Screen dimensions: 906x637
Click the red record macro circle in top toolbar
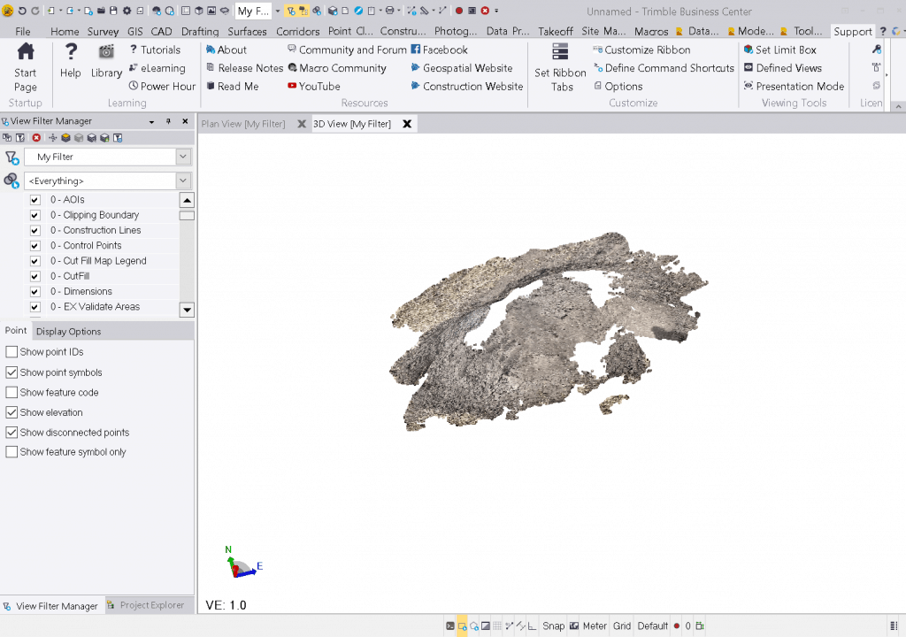click(459, 11)
